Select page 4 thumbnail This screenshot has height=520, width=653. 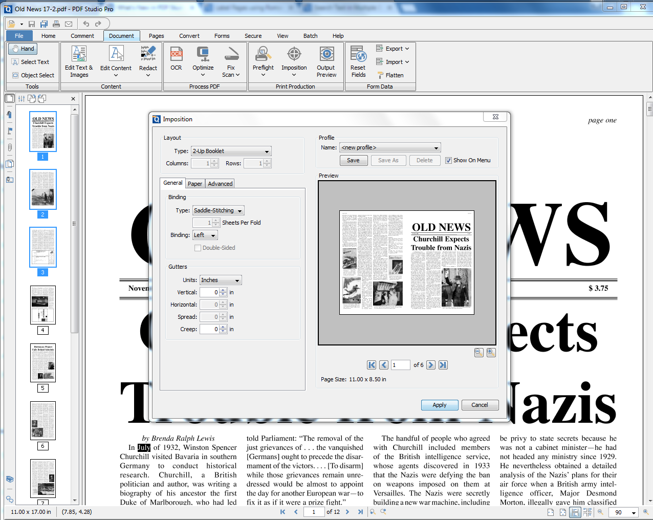click(43, 305)
